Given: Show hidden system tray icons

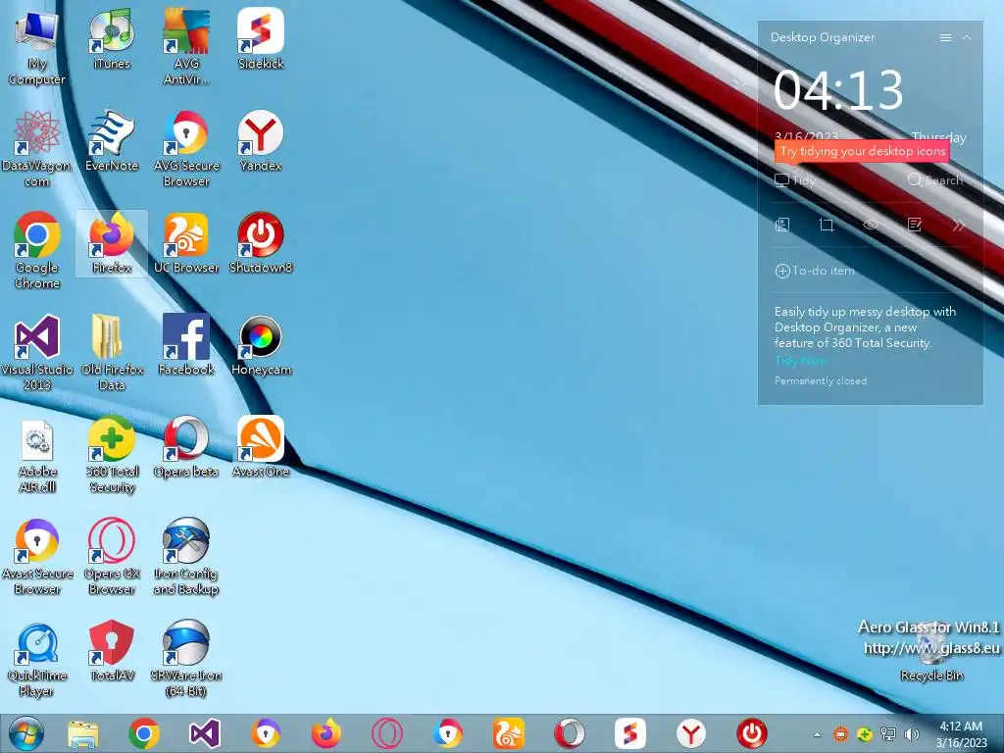Looking at the screenshot, I should pyautogui.click(x=817, y=734).
